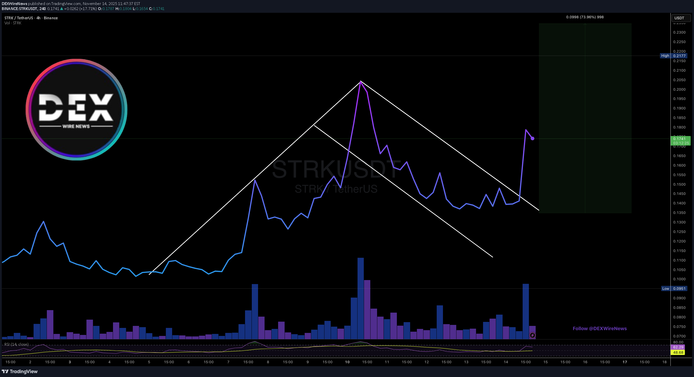The image size is (694, 377).
Task: Click the green up-triangle change indicator
Action: click(62, 9)
